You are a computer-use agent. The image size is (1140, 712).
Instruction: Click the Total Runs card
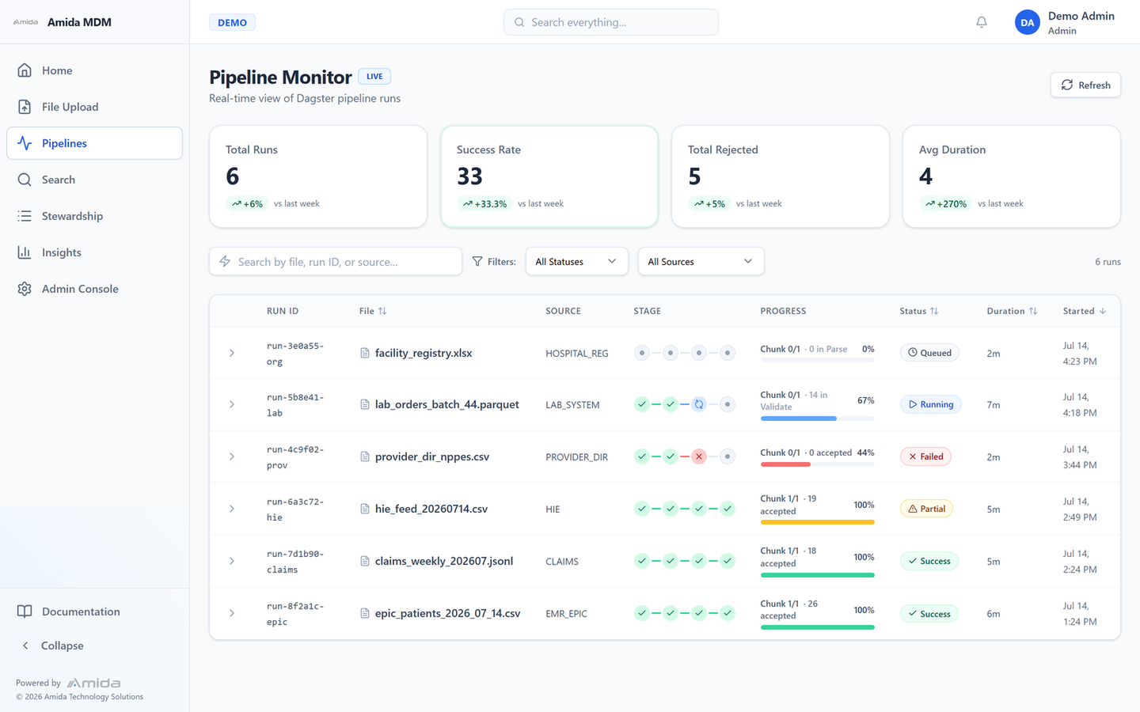click(x=318, y=176)
